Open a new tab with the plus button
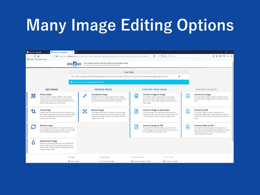This screenshot has height=195, width=260. (76, 52)
